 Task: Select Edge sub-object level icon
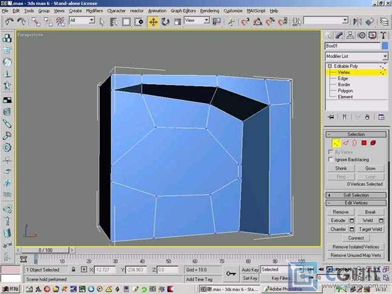pyautogui.click(x=346, y=143)
